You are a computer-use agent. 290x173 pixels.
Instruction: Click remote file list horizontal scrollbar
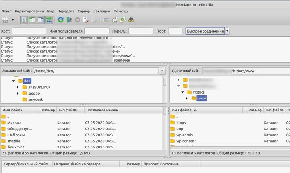230,148
